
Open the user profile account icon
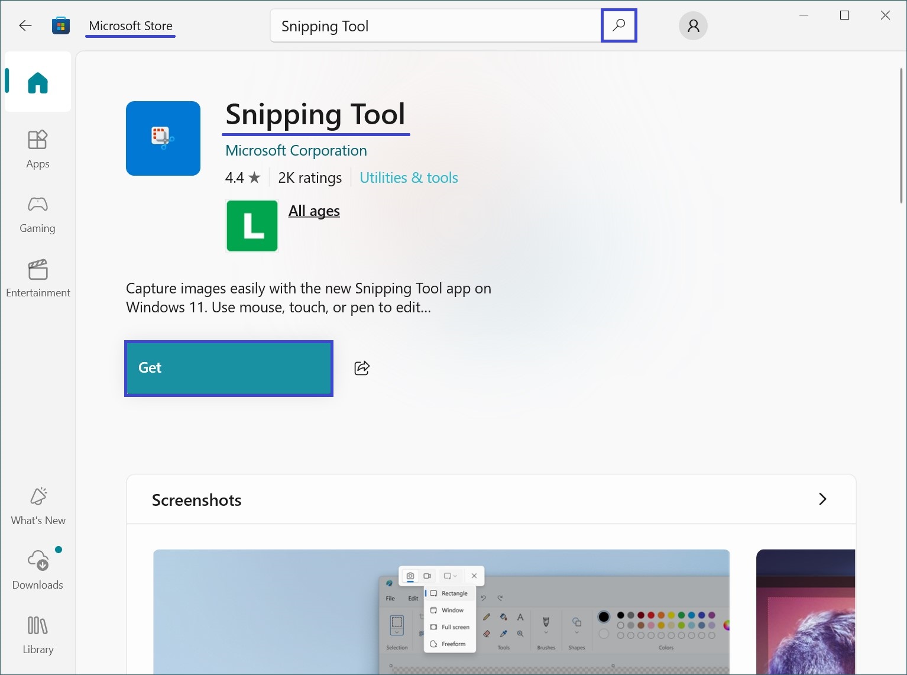(693, 25)
